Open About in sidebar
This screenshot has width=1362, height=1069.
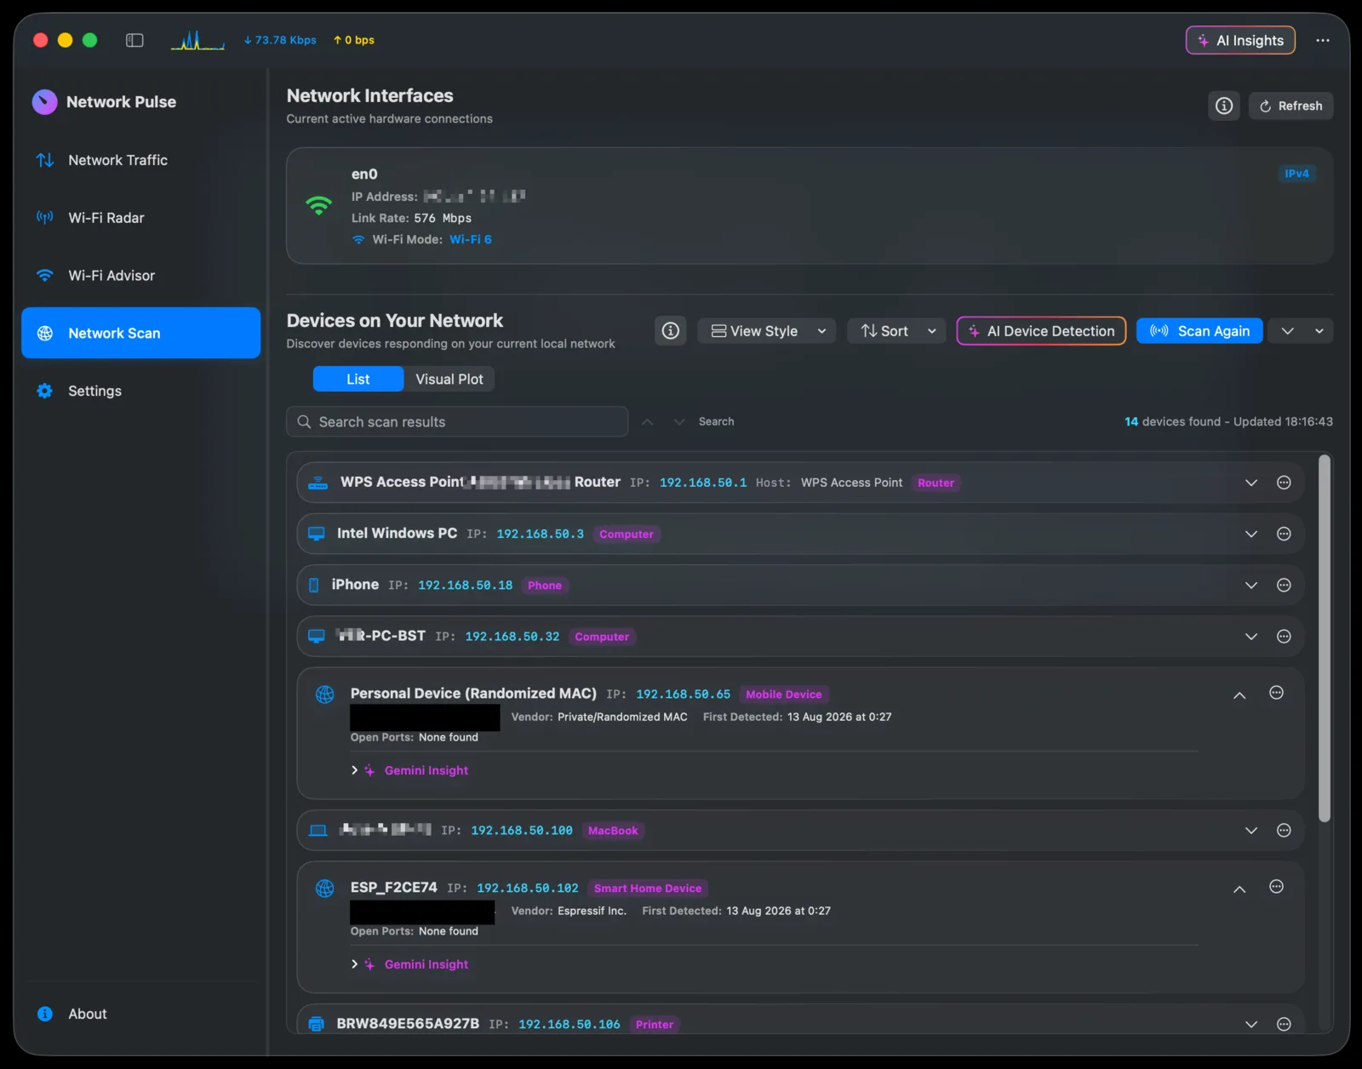pos(140,1014)
